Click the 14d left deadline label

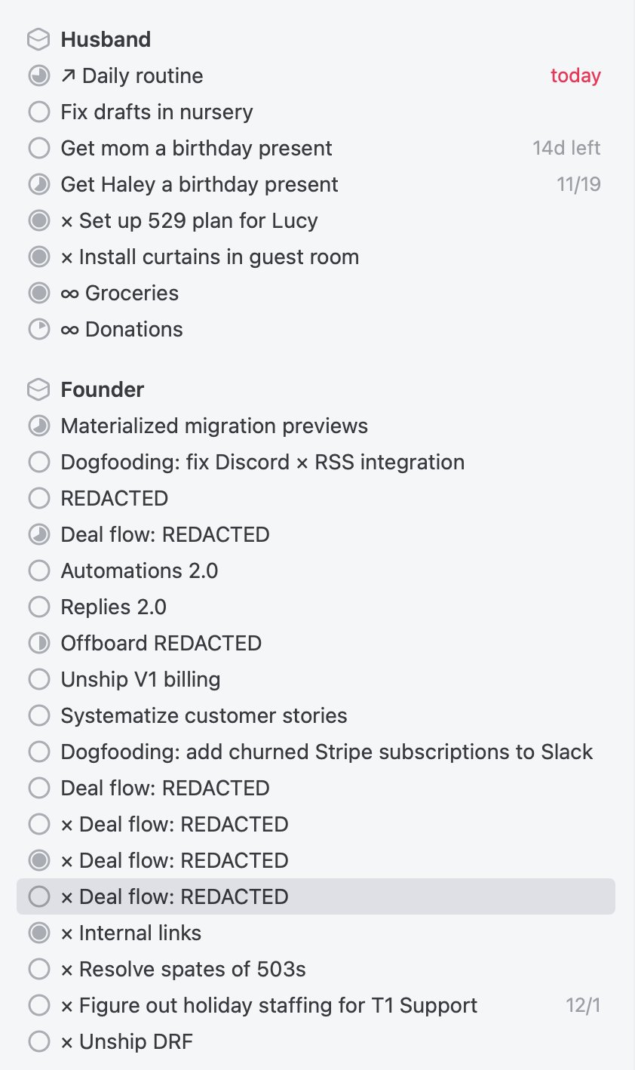(566, 148)
